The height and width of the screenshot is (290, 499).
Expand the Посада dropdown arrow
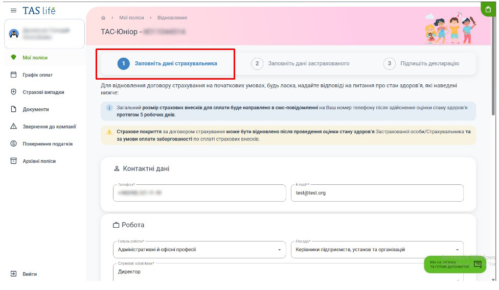coord(457,250)
